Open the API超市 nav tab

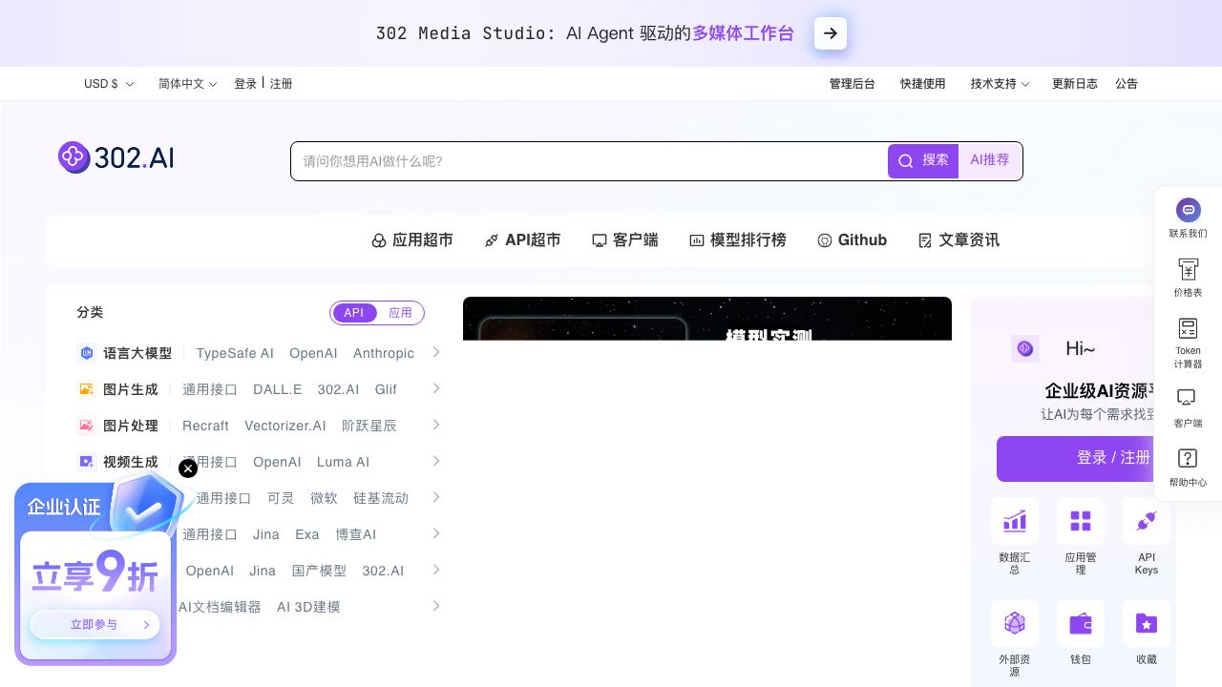(522, 240)
